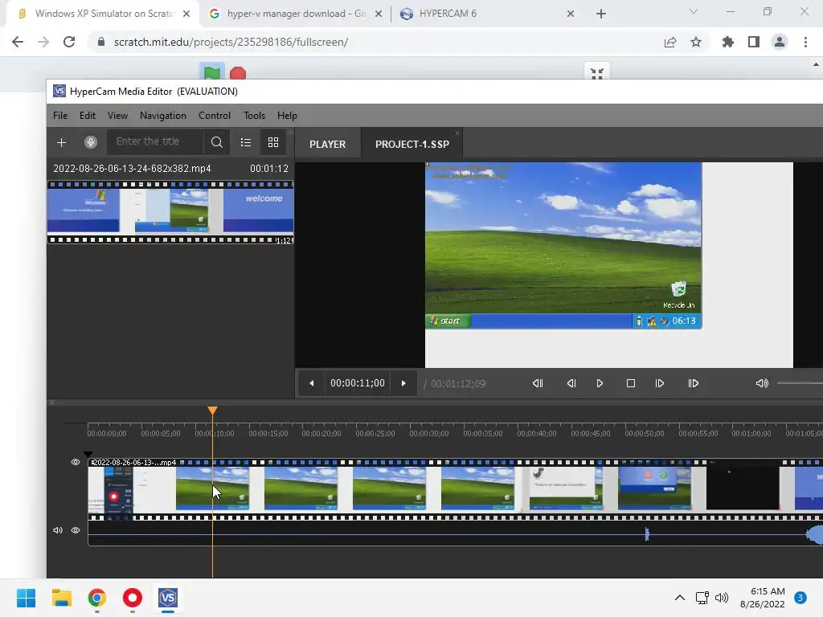This screenshot has width=823, height=617.
Task: Open a new Chrome tab
Action: click(601, 14)
